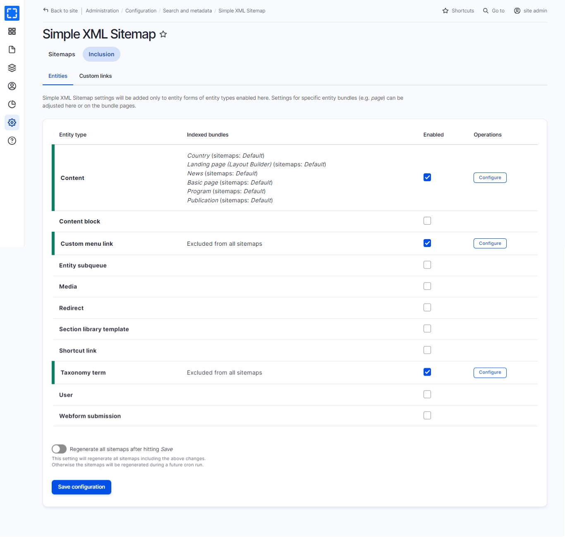Open the Shortcuts menu in top bar
This screenshot has height=537, width=565.
[x=458, y=11]
